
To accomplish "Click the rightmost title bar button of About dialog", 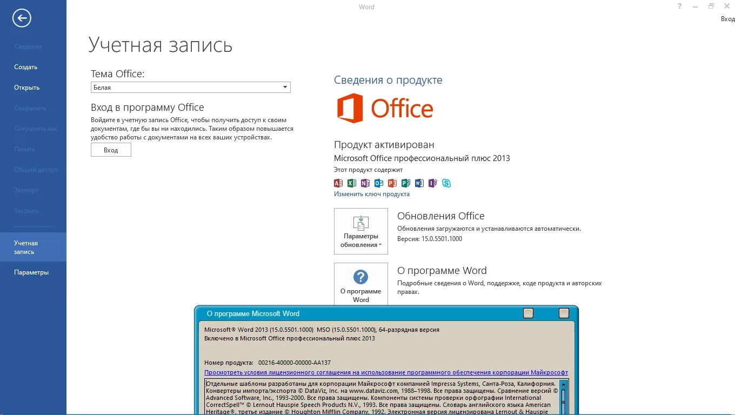I will coord(564,313).
